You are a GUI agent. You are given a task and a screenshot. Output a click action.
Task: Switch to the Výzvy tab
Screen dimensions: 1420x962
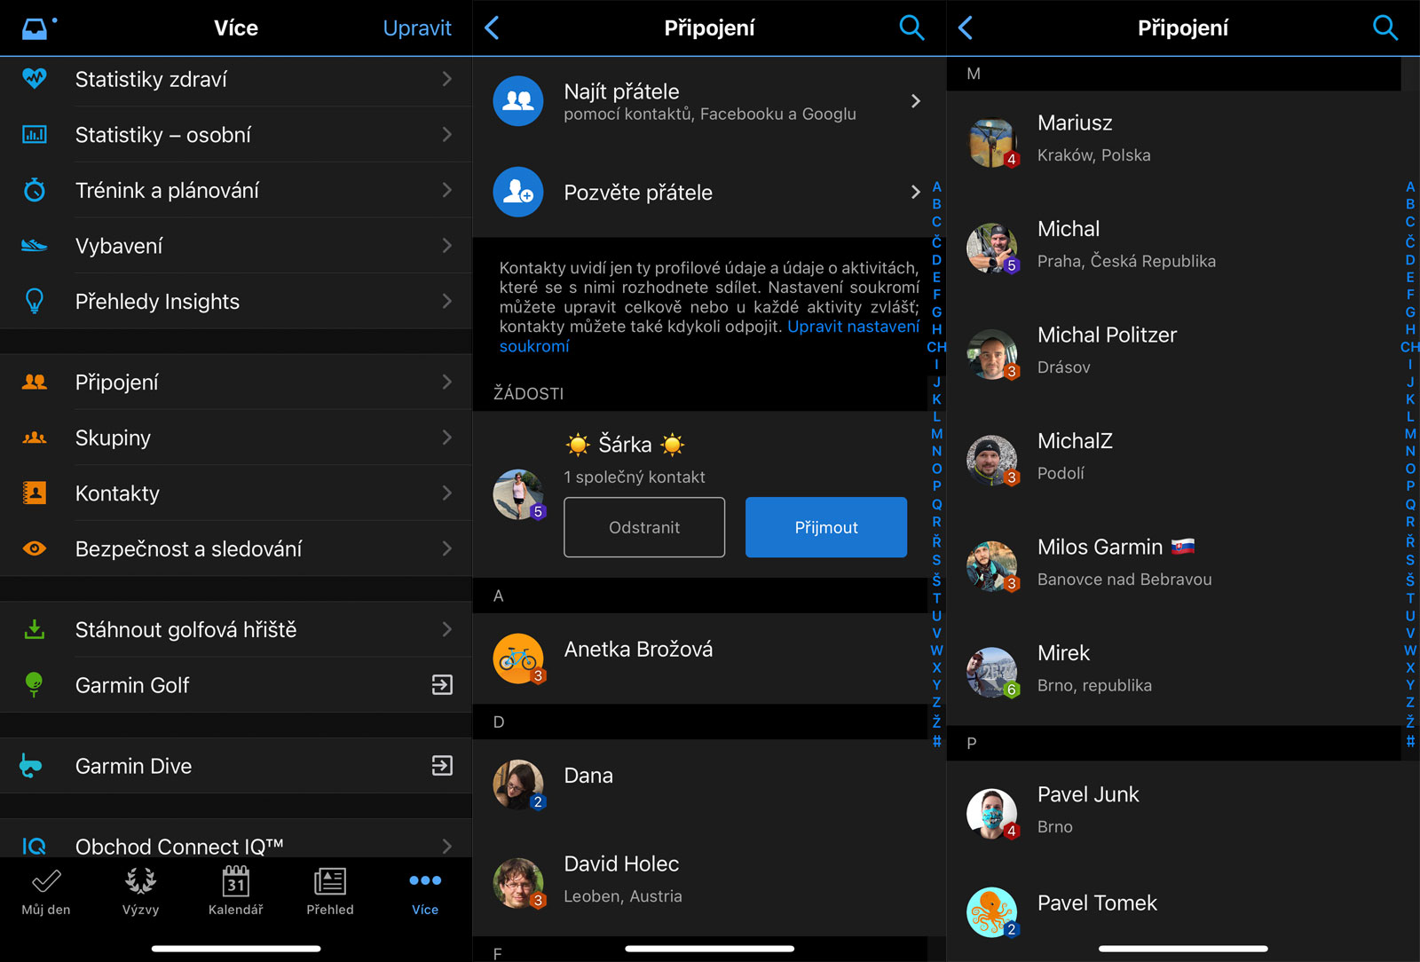(x=140, y=890)
